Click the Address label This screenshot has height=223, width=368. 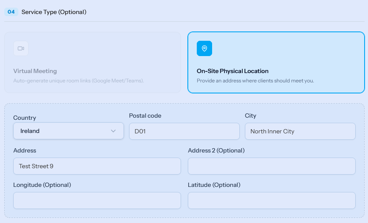coord(25,150)
